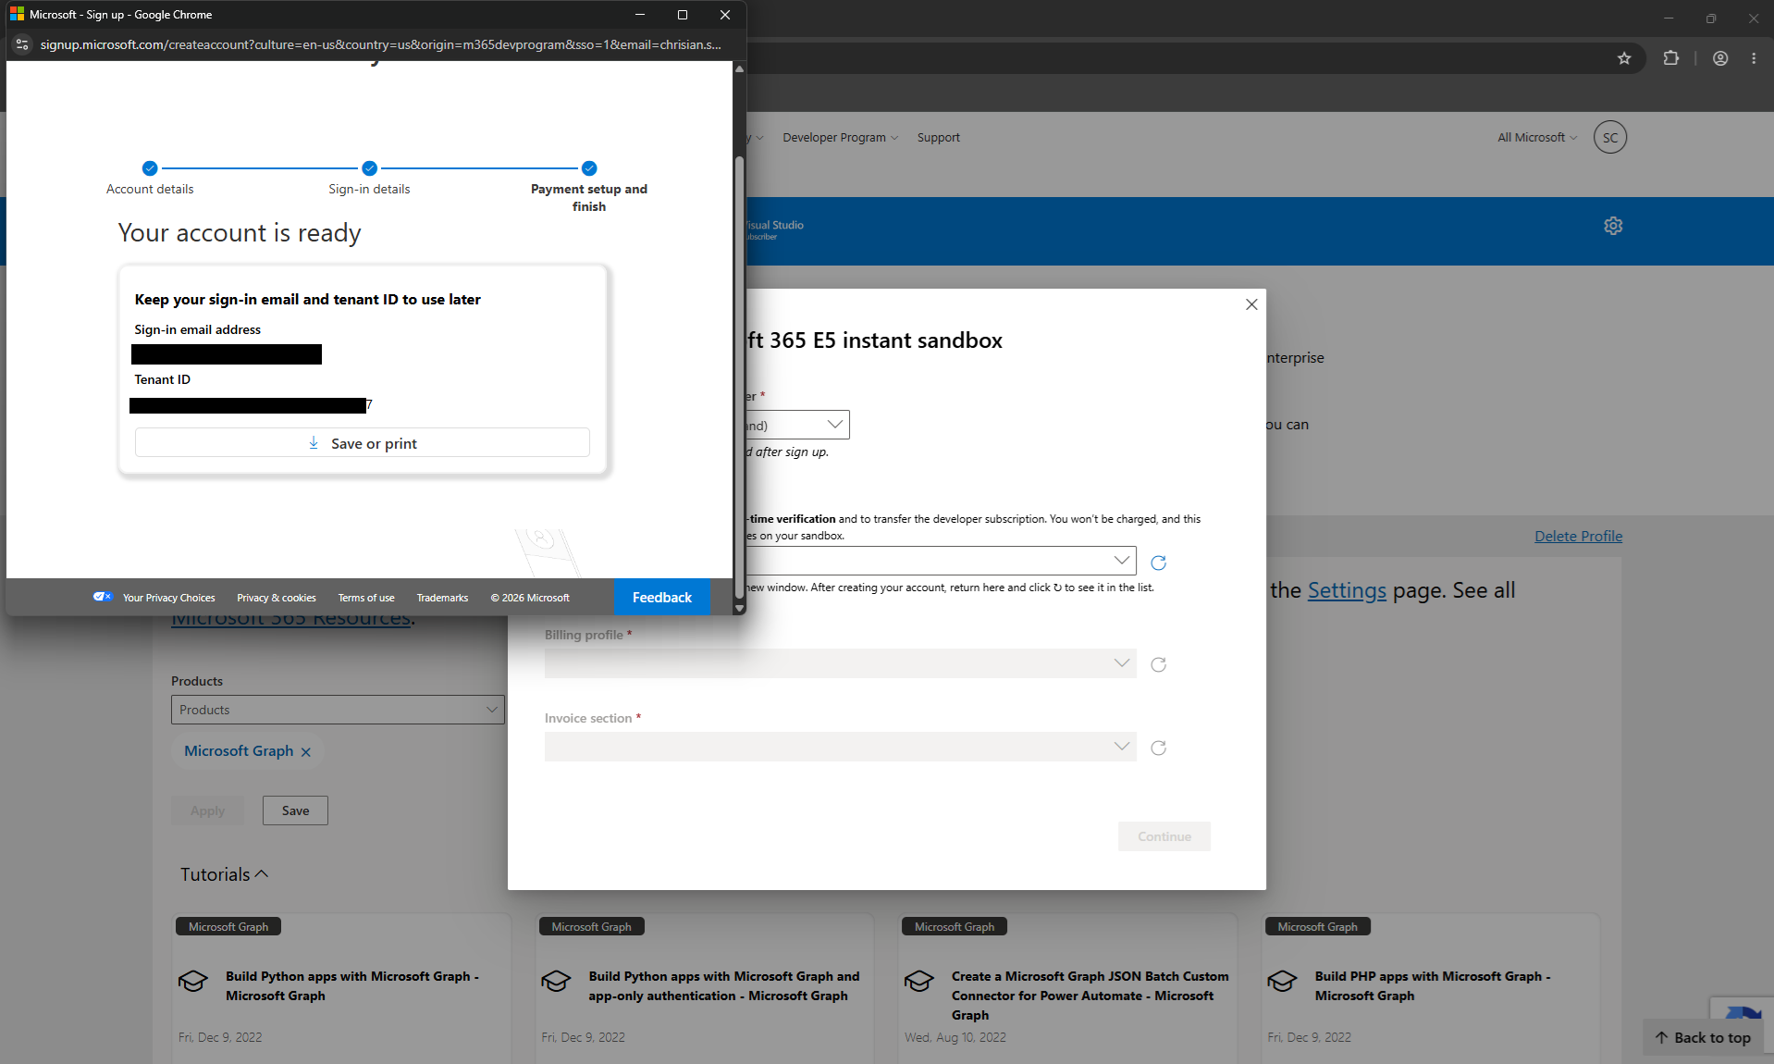The image size is (1774, 1064).
Task: Click the site information icon in the sign-up address bar
Action: tap(22, 44)
